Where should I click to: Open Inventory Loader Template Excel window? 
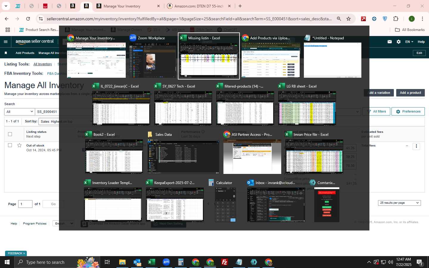tap(113, 201)
